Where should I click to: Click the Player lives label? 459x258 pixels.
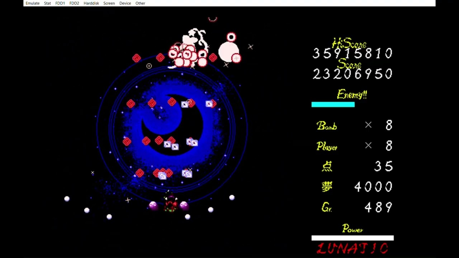(327, 146)
